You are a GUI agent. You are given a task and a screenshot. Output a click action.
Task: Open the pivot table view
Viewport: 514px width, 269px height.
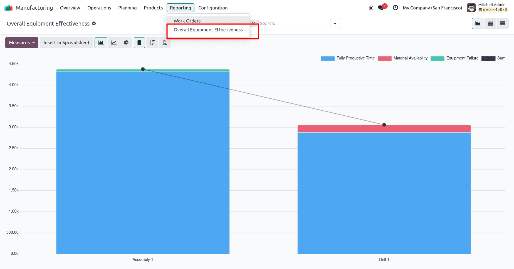(490, 23)
